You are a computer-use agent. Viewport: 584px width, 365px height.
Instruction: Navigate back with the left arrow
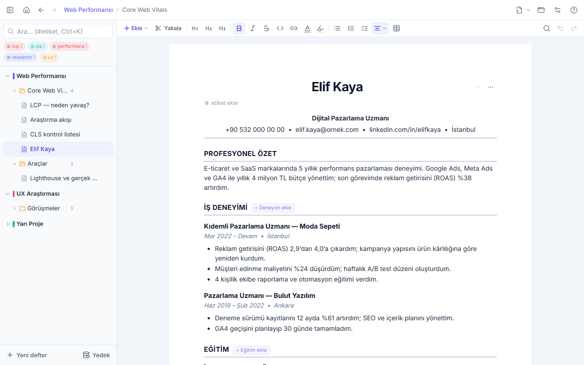(x=41, y=10)
